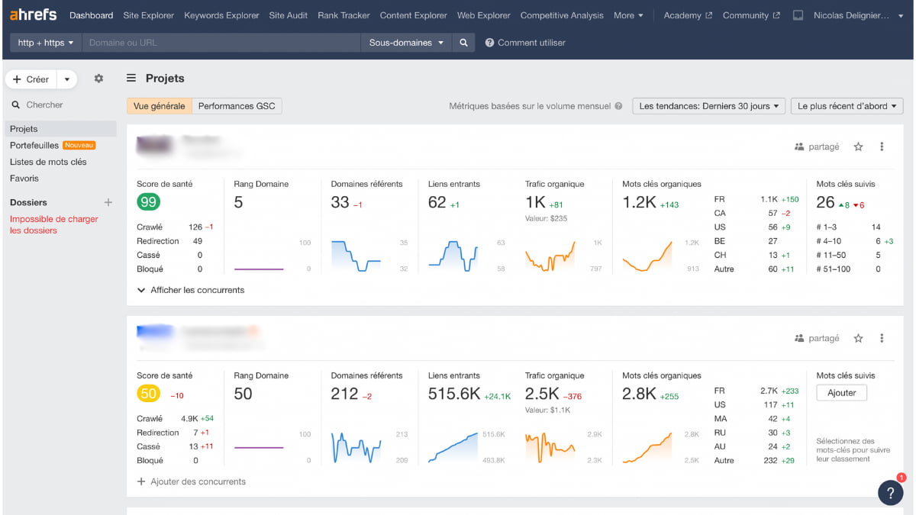
Task: Open the floating help question mark bubble
Action: [x=890, y=493]
